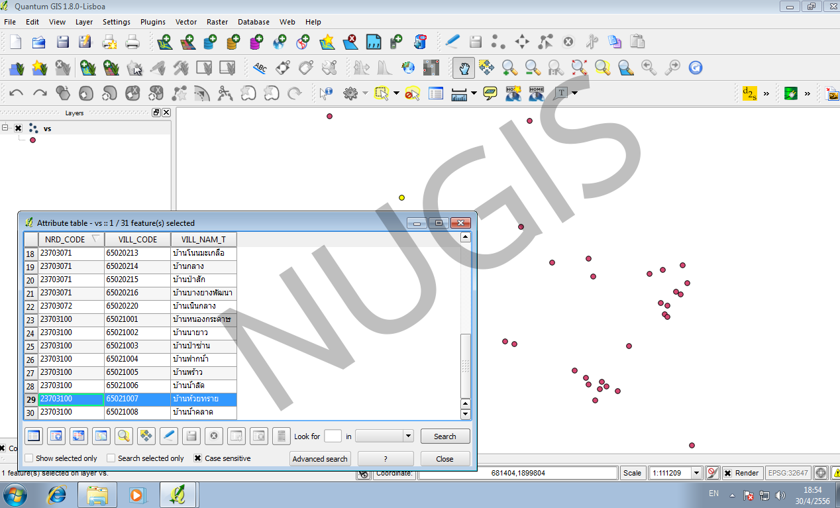This screenshot has width=840, height=508.
Task: Click the Search button
Action: click(x=445, y=436)
